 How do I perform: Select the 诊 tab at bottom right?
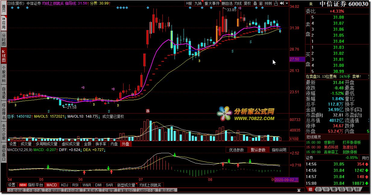[318, 189]
